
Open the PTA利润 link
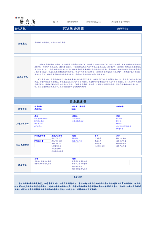click(x=75, y=138)
